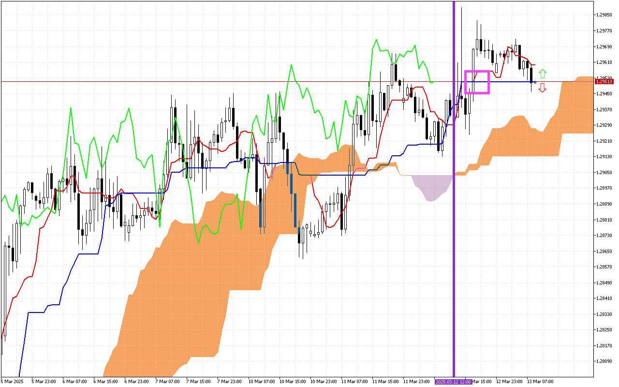The height and width of the screenshot is (387, 619).
Task: Click the 5 Mar 2025 time label
Action: tap(12, 382)
